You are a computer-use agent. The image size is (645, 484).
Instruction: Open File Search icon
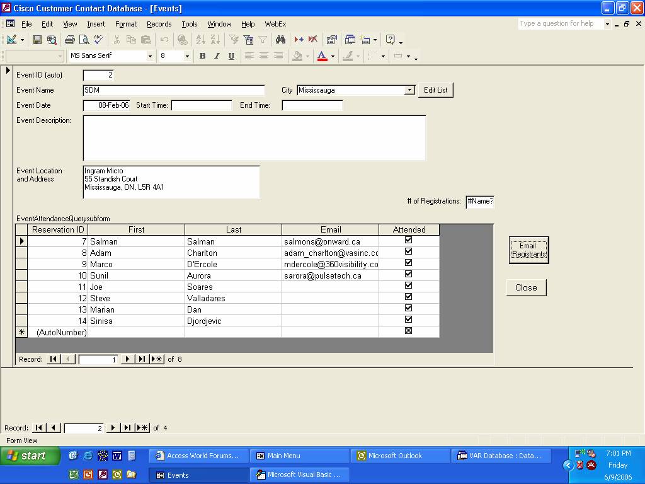(x=52, y=40)
